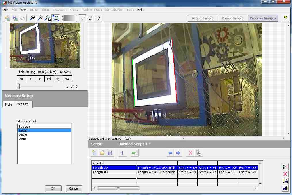Select Position in Measurement list
The height and width of the screenshot is (195, 292).
(x=44, y=126)
